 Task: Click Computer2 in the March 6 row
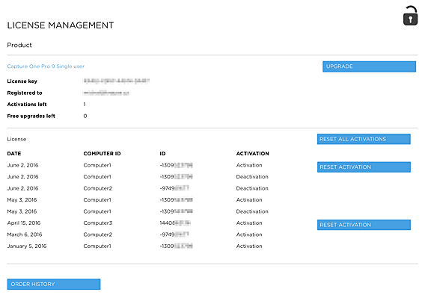coord(98,235)
